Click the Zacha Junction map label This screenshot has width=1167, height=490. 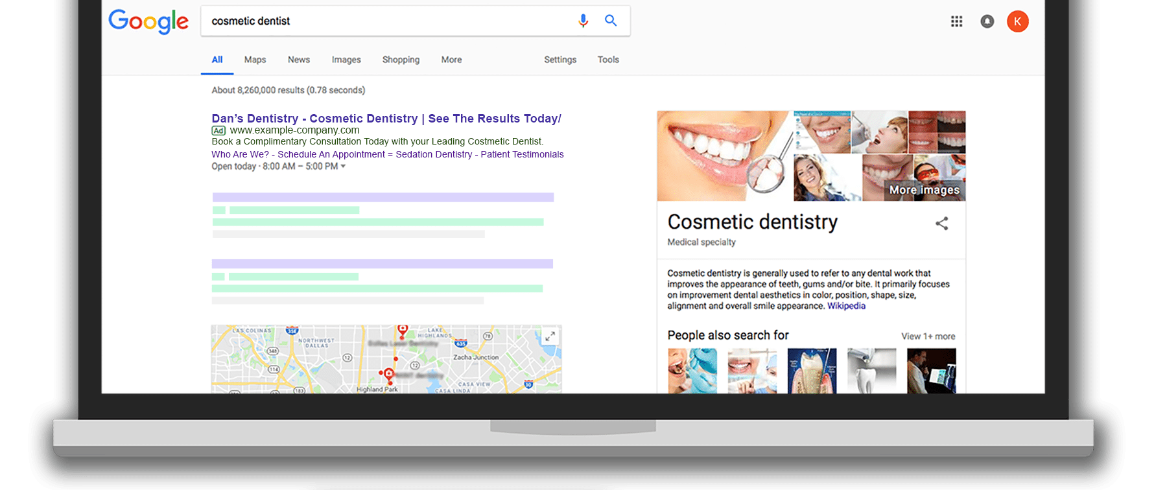476,357
